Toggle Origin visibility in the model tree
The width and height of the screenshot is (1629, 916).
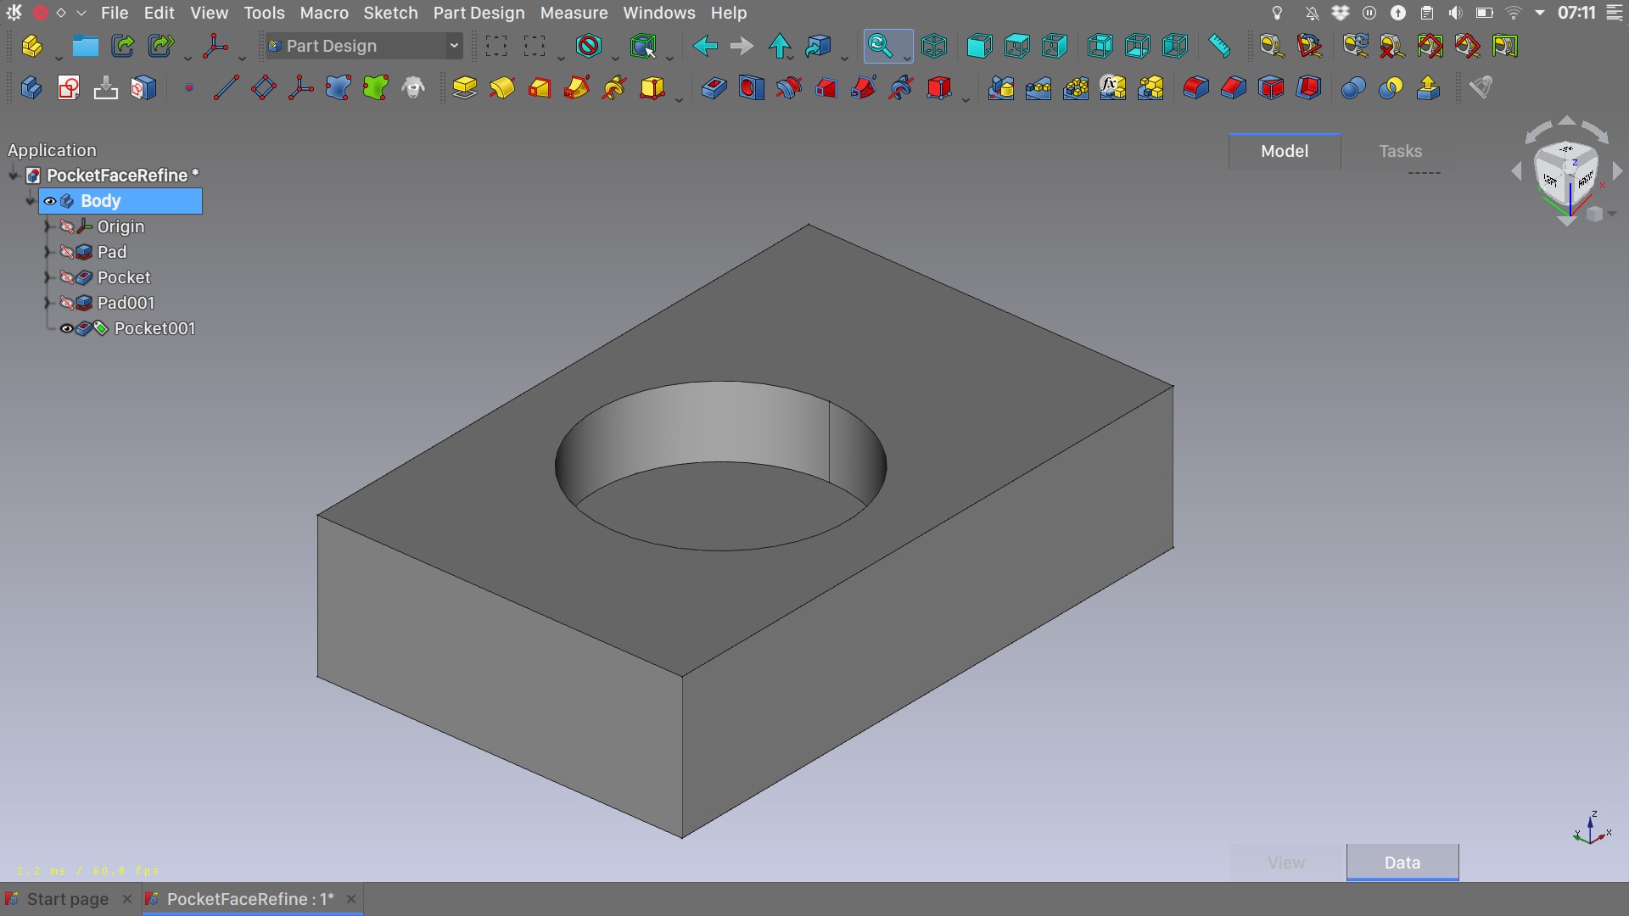67,226
